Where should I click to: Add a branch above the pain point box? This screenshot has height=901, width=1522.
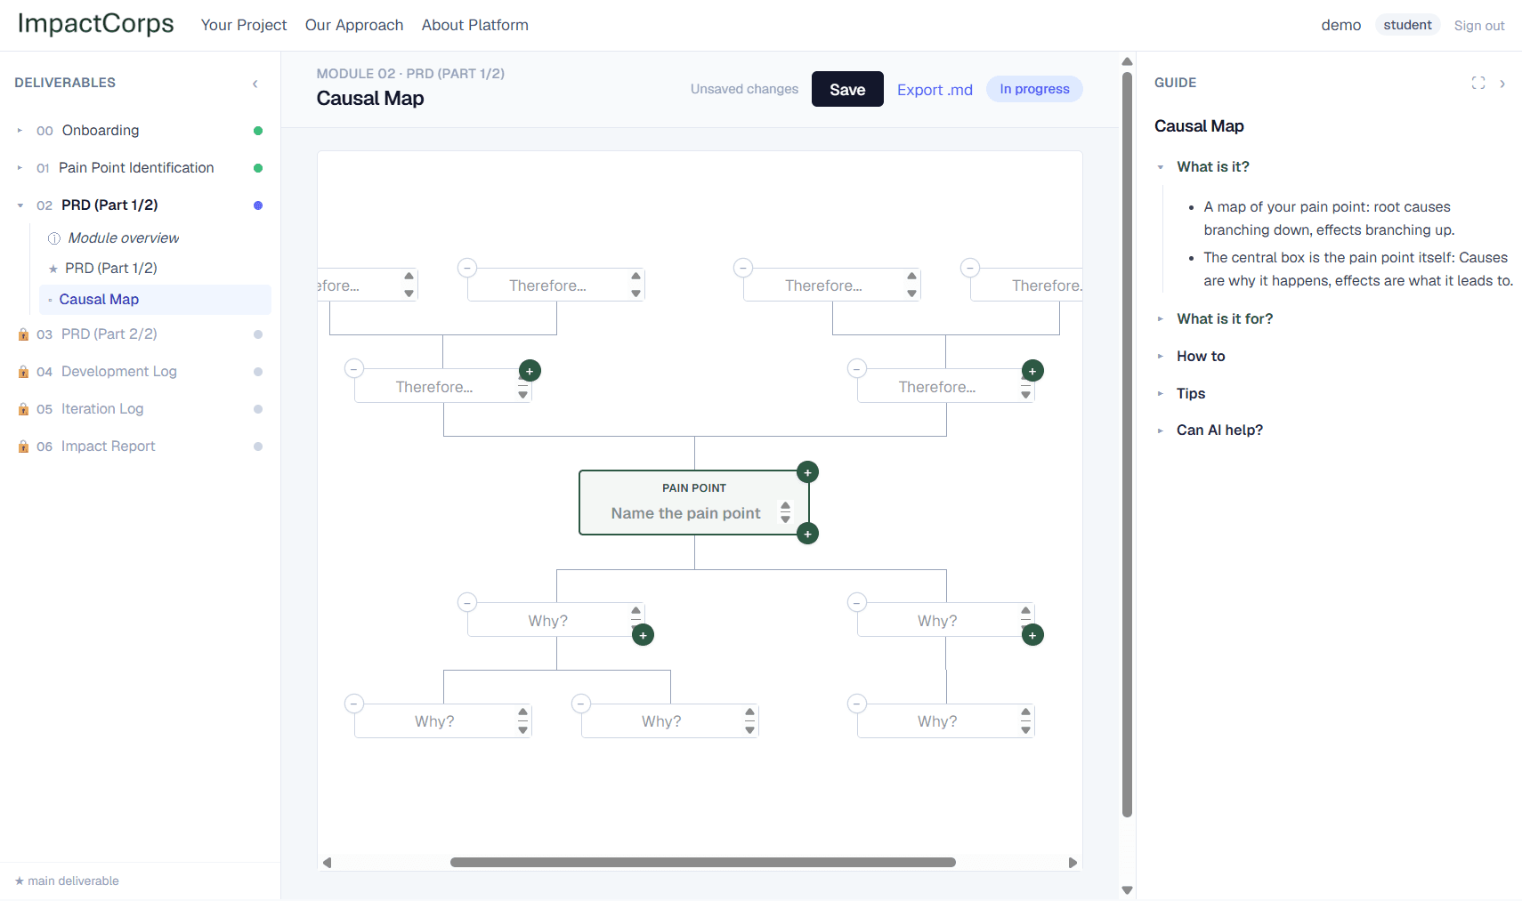[x=807, y=472]
